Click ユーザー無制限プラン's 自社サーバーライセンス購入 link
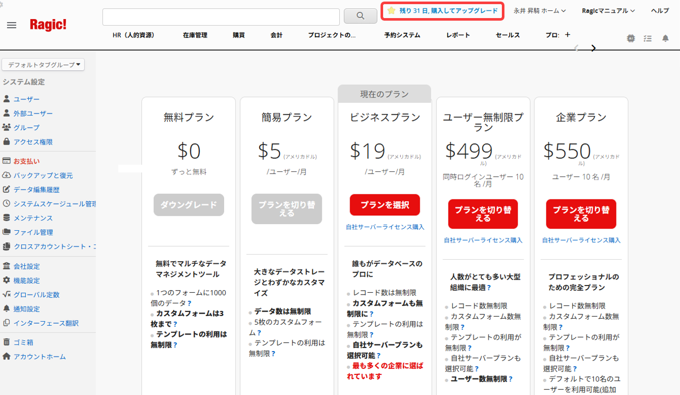 (x=483, y=240)
